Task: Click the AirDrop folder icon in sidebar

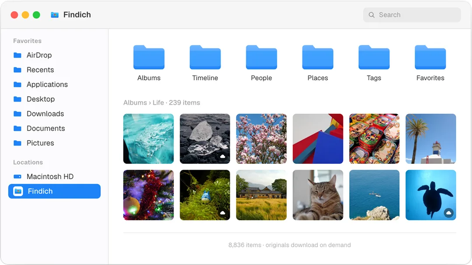Action: (17, 55)
